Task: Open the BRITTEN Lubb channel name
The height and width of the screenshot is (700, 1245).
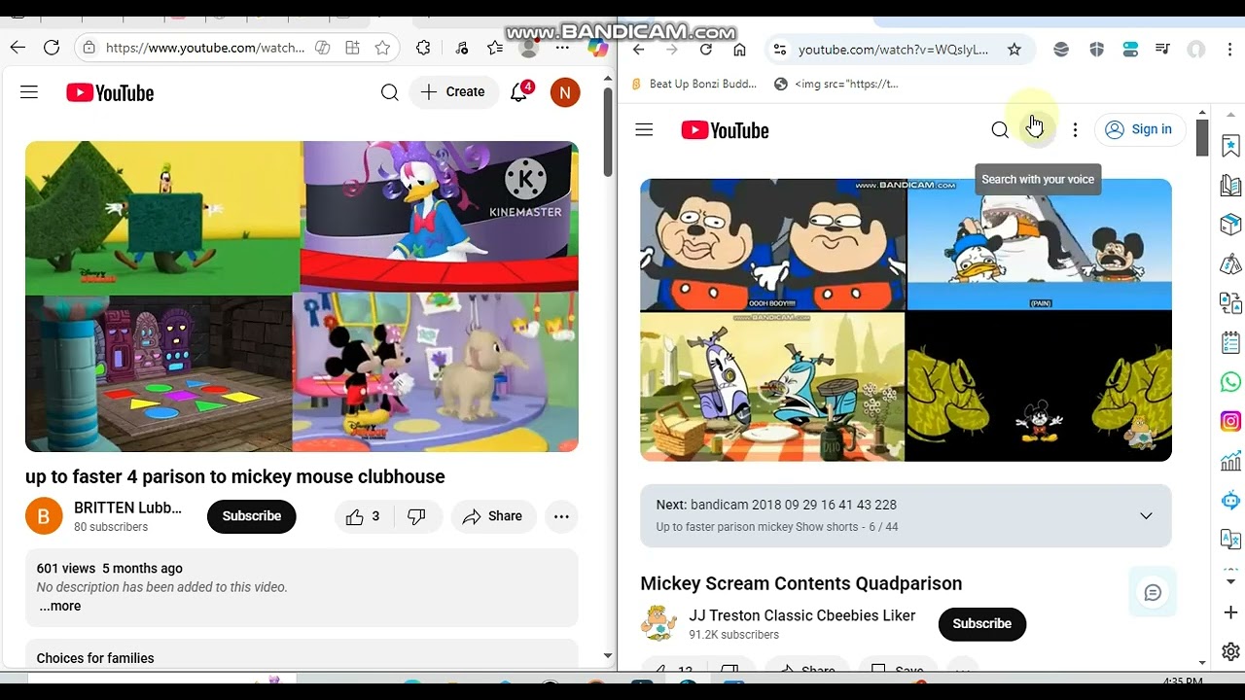Action: pyautogui.click(x=127, y=507)
